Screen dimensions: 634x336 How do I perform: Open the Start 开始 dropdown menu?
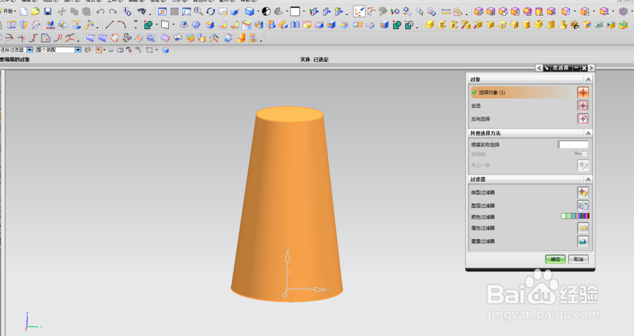point(8,11)
